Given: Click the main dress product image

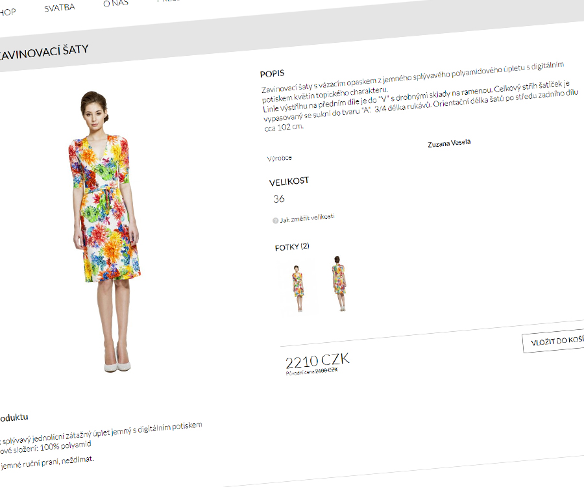Looking at the screenshot, I should click(x=106, y=231).
